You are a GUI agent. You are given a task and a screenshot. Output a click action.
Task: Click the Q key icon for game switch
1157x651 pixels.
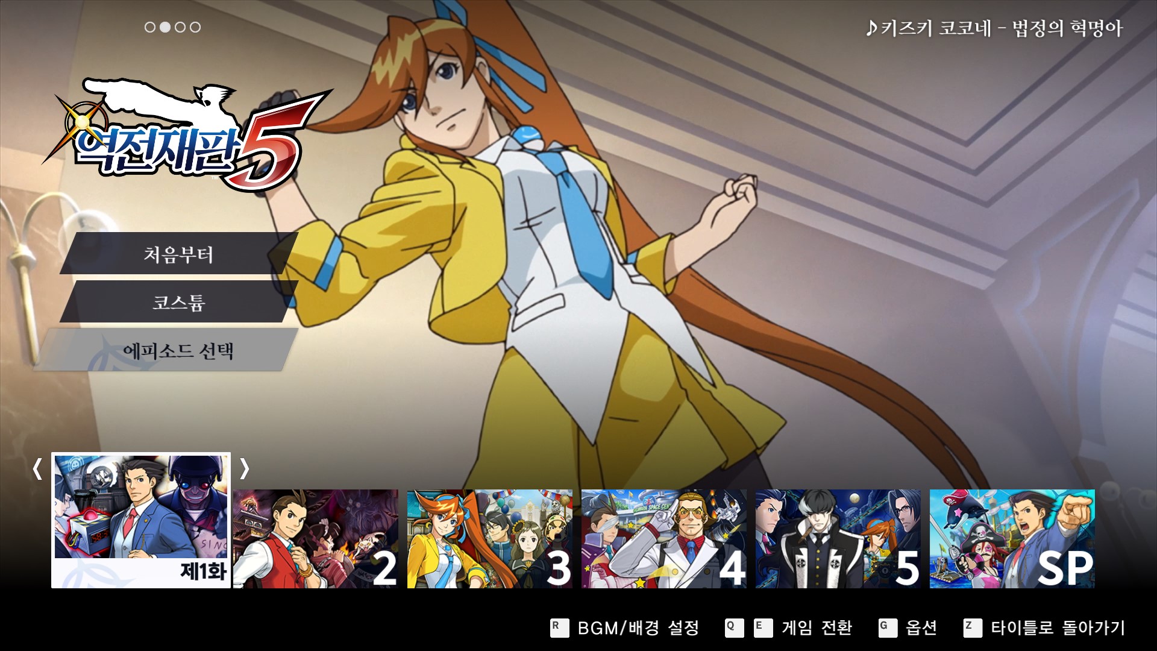[x=734, y=627]
